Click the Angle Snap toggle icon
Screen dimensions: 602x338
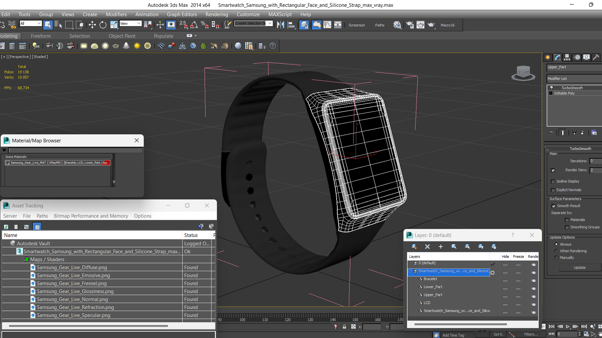(194, 25)
